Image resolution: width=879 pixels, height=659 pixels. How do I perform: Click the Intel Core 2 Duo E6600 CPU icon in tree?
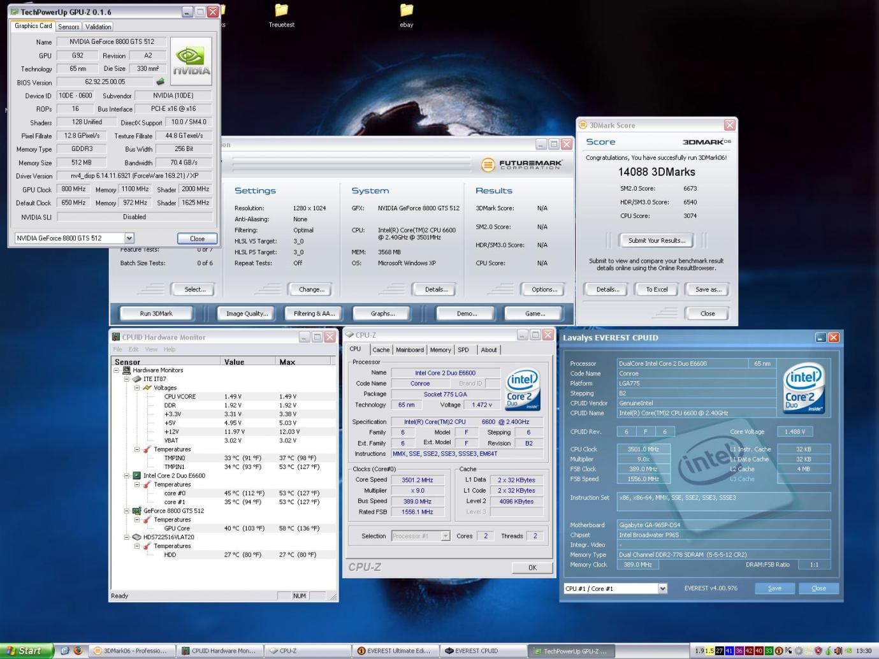point(136,475)
